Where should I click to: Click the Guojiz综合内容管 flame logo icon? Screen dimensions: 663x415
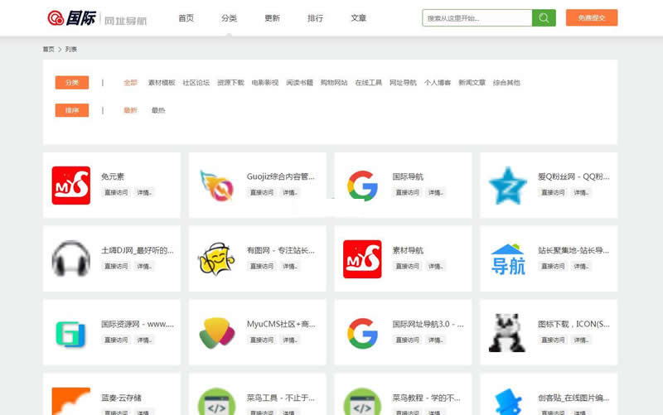pos(216,185)
